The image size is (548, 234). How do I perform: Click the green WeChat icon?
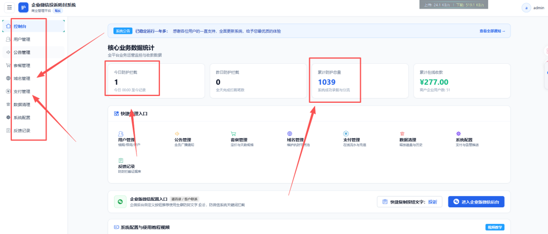tap(120, 202)
